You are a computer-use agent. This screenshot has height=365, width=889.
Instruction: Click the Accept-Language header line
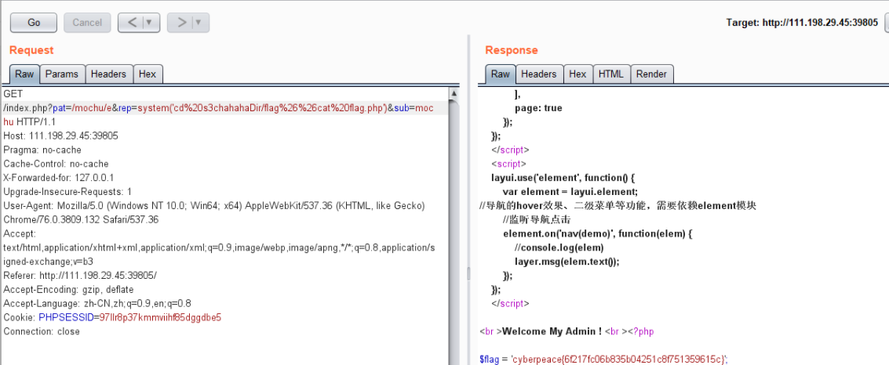[x=97, y=303]
